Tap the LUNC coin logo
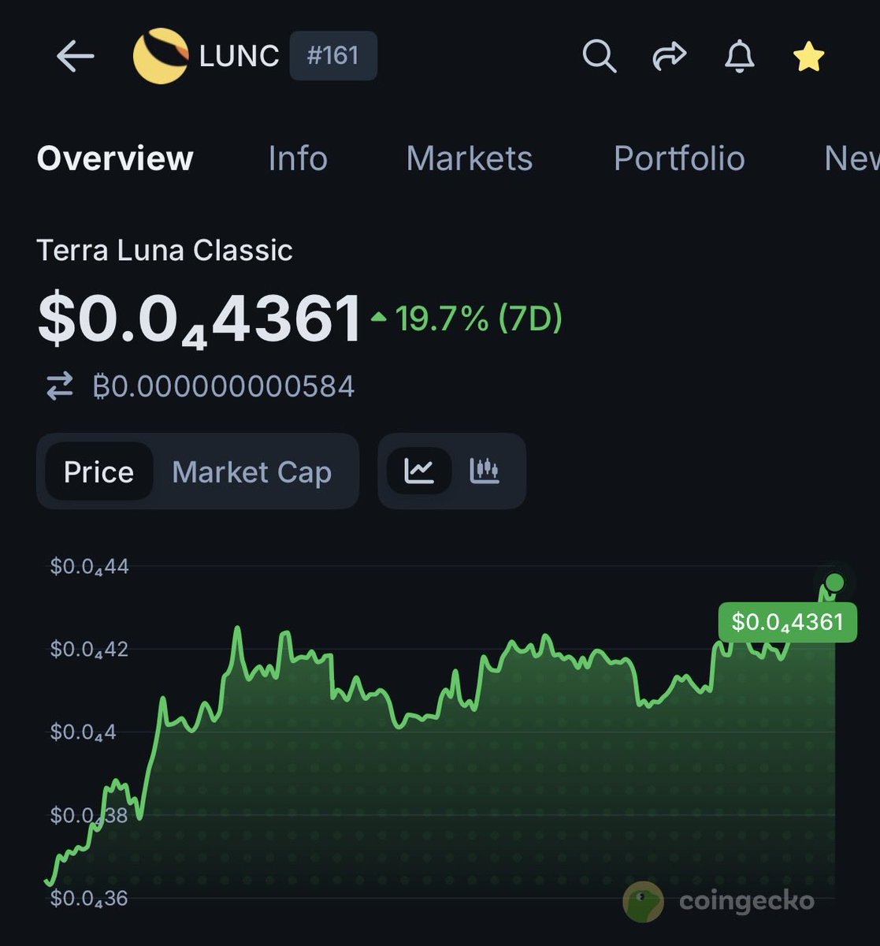The width and height of the screenshot is (880, 946). tap(161, 56)
